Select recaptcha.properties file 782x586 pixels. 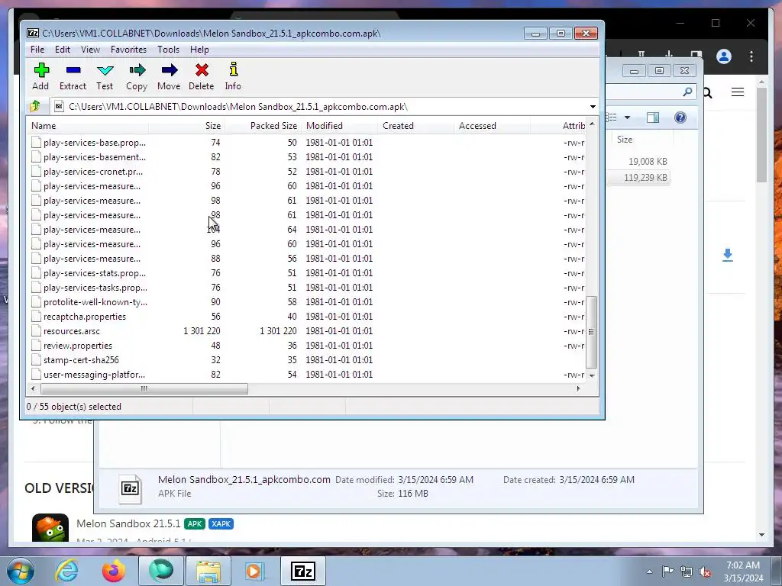pos(84,317)
